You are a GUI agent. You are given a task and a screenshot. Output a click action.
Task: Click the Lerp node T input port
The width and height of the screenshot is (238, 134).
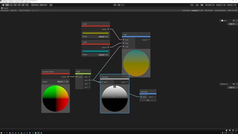pos(123,47)
